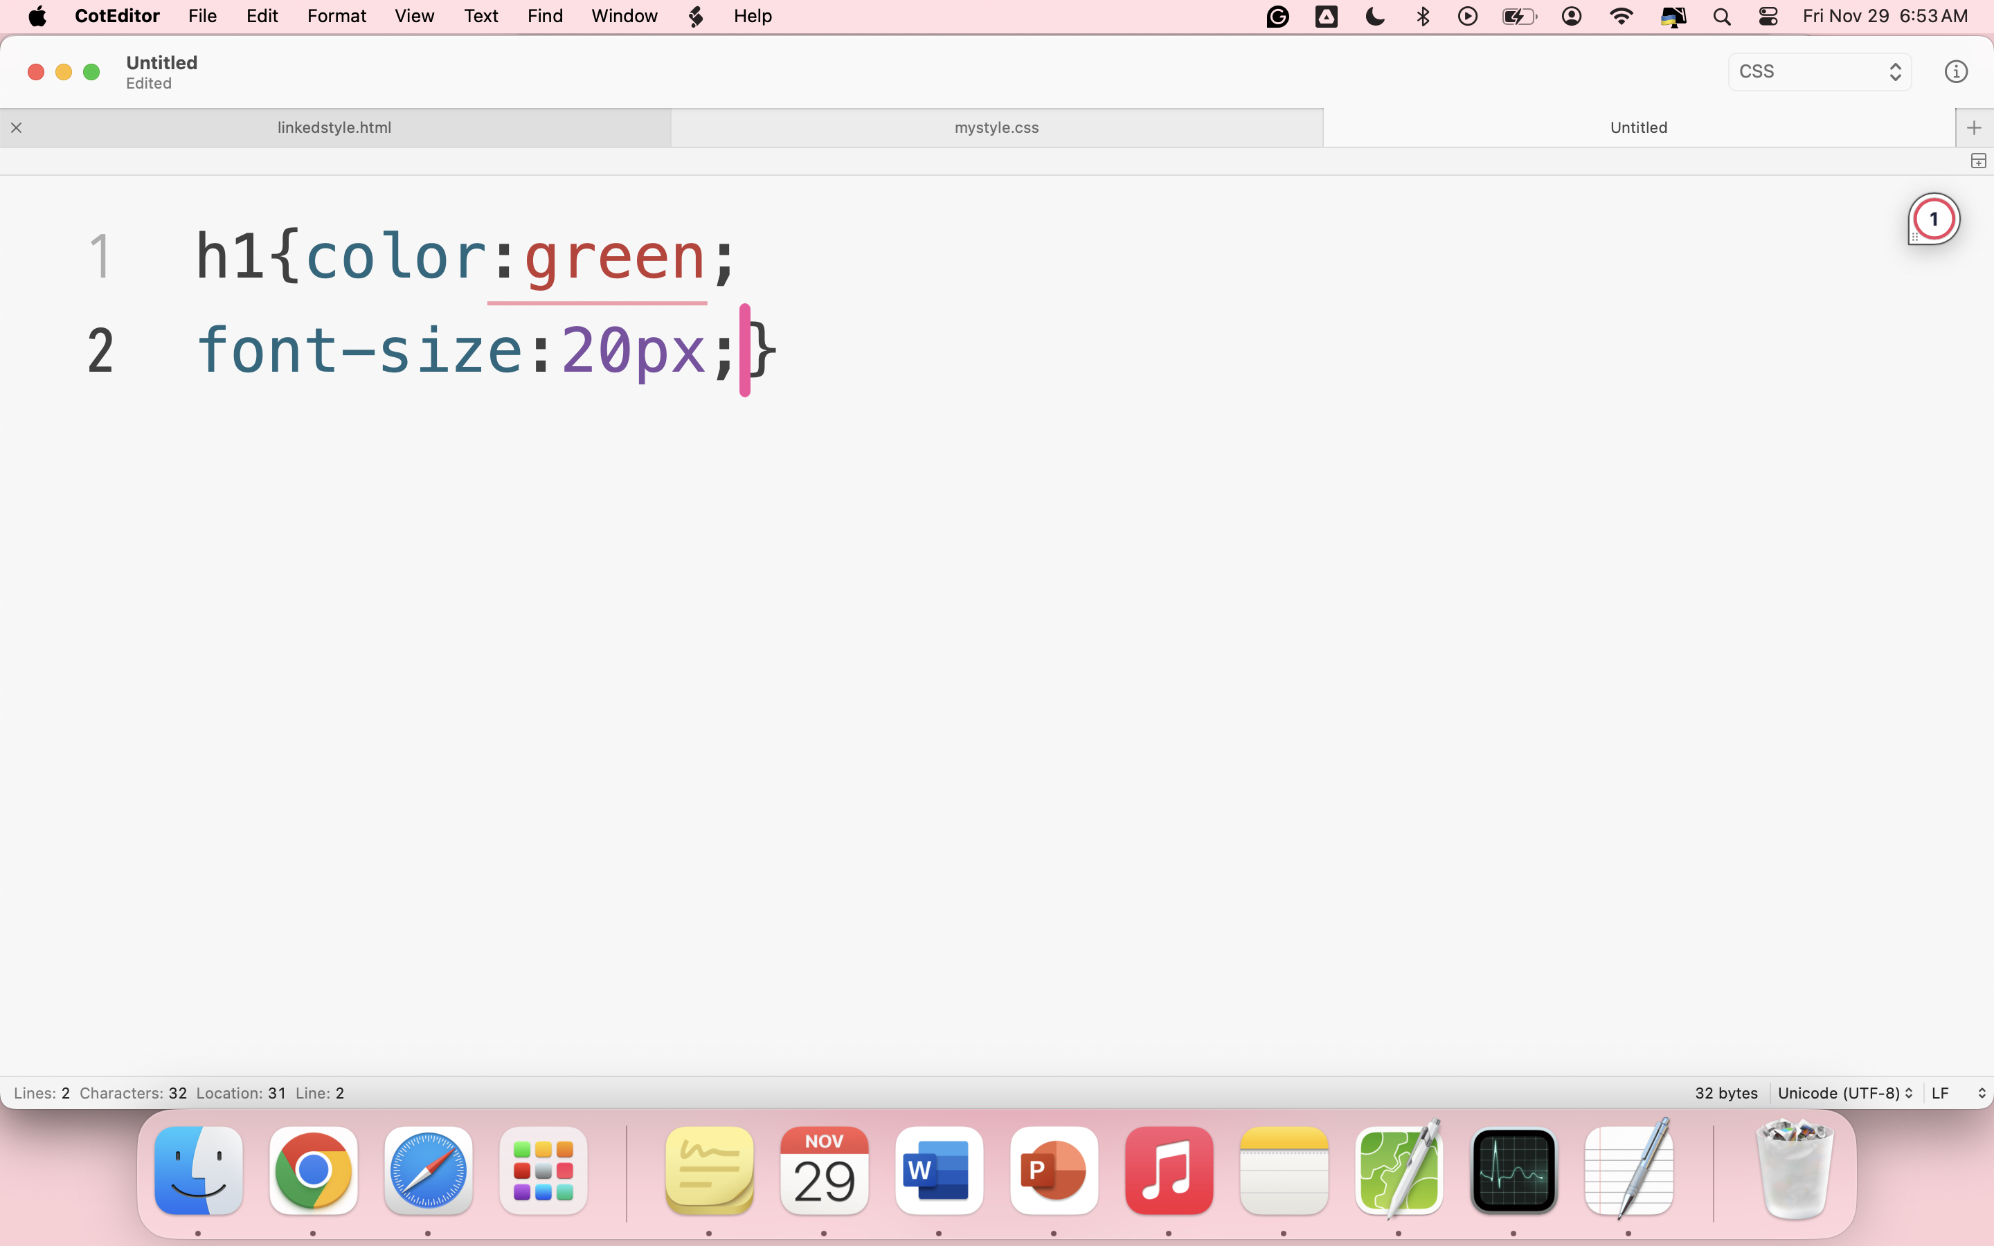Viewport: 1994px width, 1246px height.
Task: Open Stickies from the Dock
Action: pos(710,1170)
